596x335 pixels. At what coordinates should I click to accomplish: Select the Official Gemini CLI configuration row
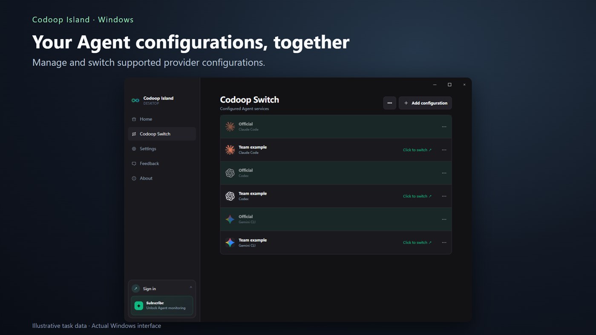(336, 219)
